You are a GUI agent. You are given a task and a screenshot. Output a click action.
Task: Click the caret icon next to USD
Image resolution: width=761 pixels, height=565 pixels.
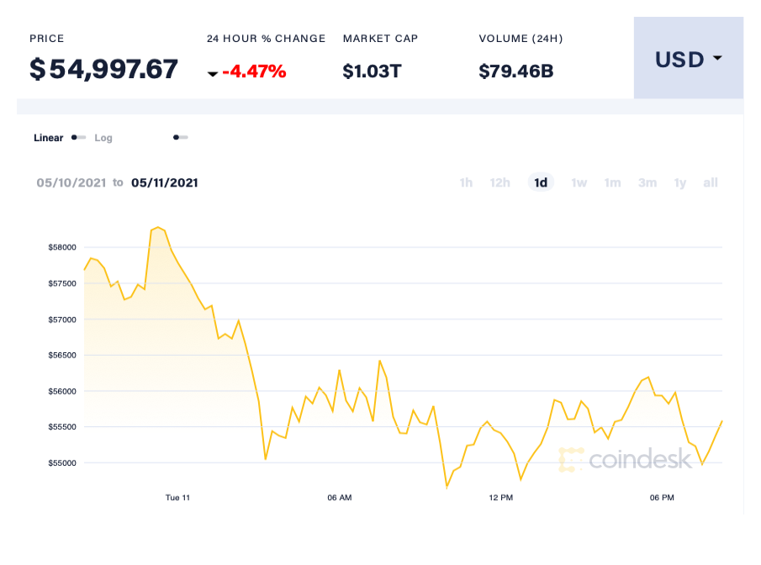tap(717, 59)
